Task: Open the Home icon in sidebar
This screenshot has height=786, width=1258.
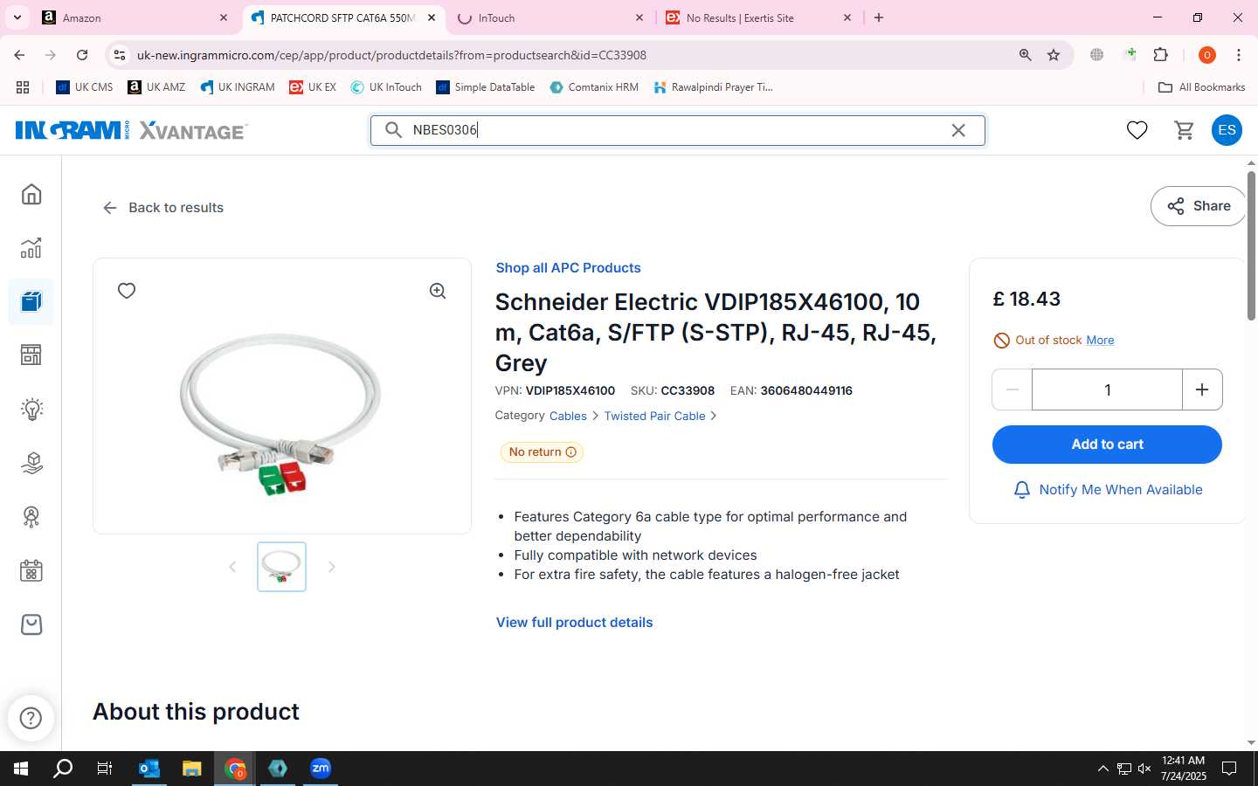Action: pos(31,194)
